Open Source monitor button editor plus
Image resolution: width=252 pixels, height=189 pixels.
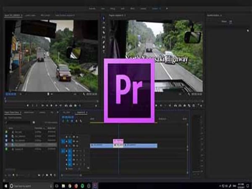pyautogui.click(x=96, y=106)
